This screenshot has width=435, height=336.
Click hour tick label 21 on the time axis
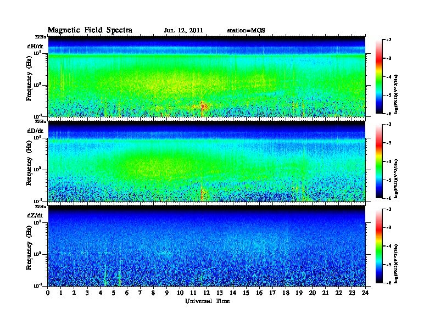point(325,293)
